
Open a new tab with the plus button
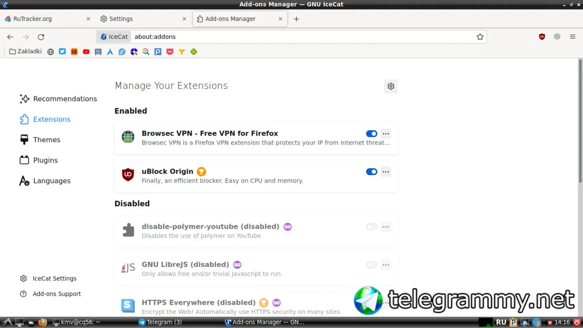tap(297, 19)
